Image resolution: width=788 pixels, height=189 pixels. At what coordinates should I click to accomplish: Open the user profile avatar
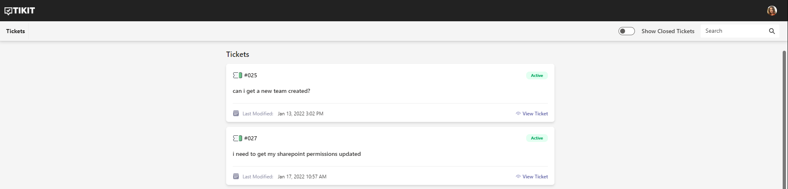click(x=772, y=11)
